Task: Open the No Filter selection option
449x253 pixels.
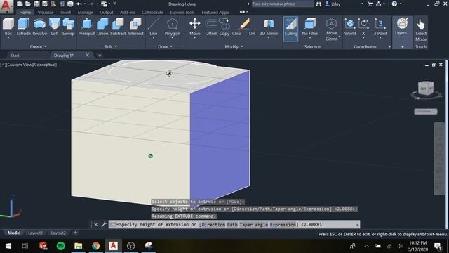Action: [310, 27]
